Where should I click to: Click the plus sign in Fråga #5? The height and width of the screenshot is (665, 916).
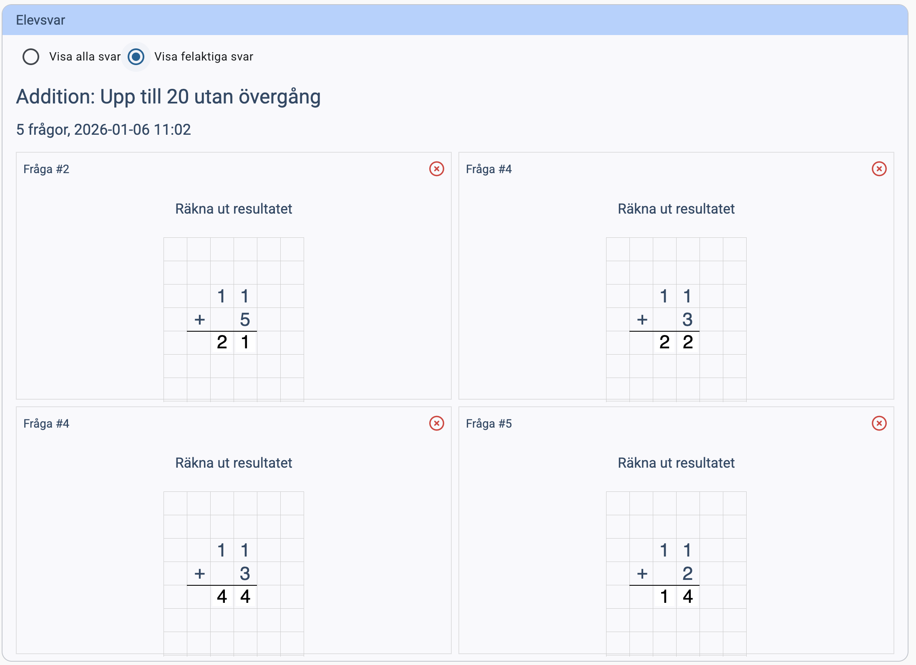pos(642,574)
